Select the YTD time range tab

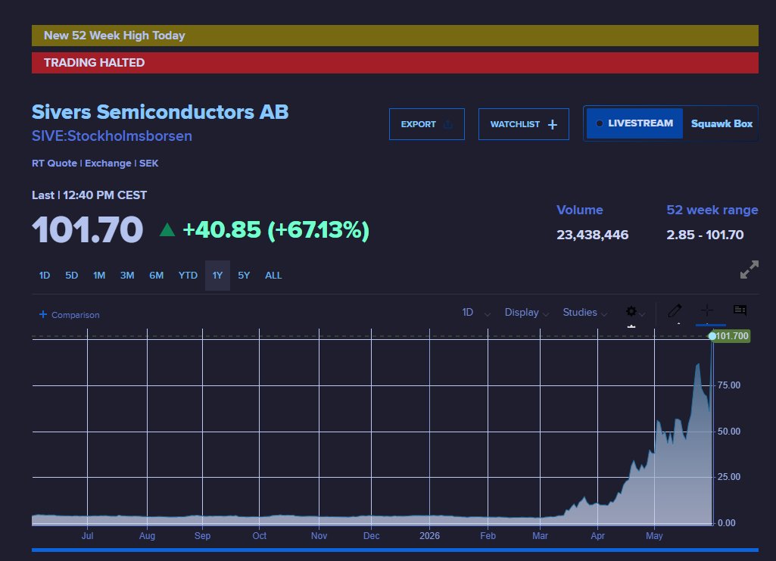(188, 276)
